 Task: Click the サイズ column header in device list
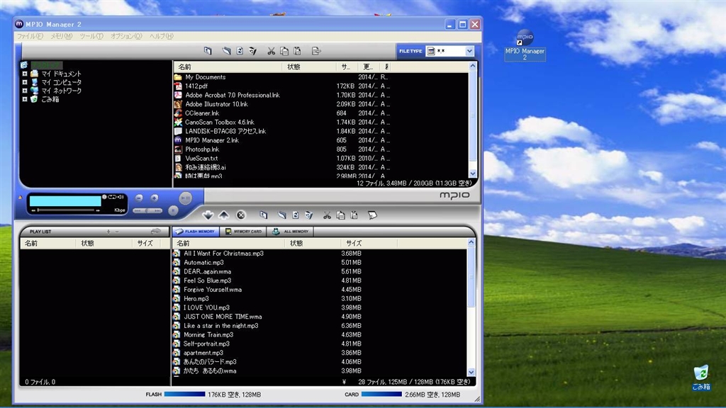tap(354, 243)
